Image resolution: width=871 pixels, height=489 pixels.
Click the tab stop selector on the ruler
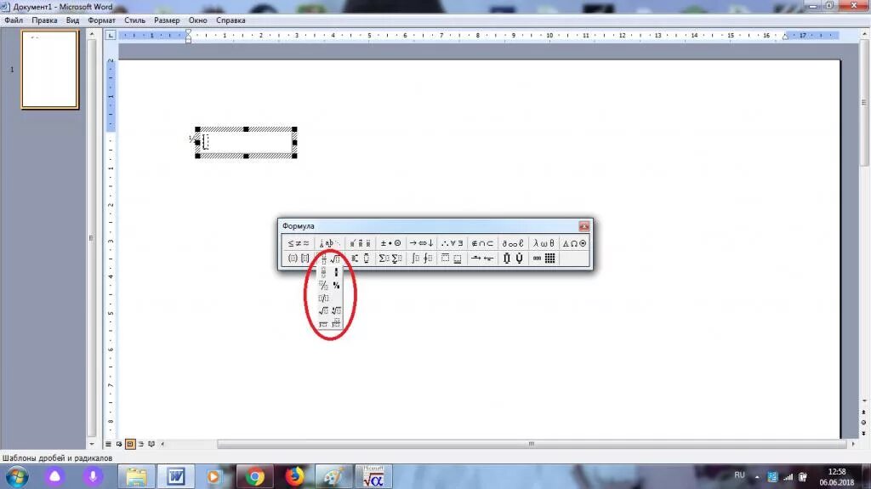(x=111, y=35)
